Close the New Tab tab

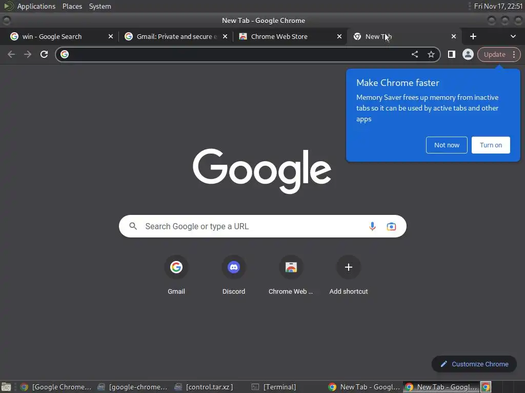coord(454,36)
